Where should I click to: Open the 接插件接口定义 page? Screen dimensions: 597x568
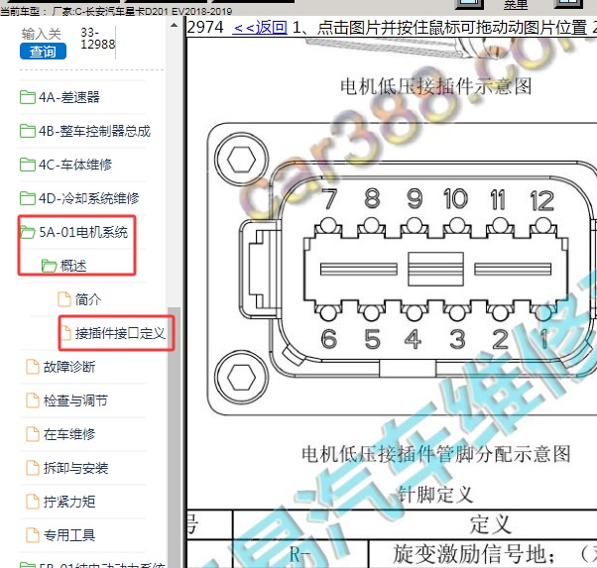pyautogui.click(x=120, y=333)
